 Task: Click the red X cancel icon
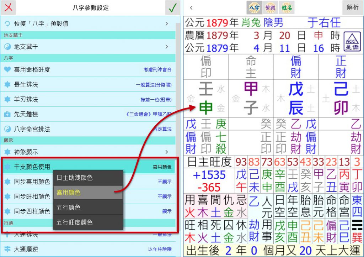coord(8,8)
